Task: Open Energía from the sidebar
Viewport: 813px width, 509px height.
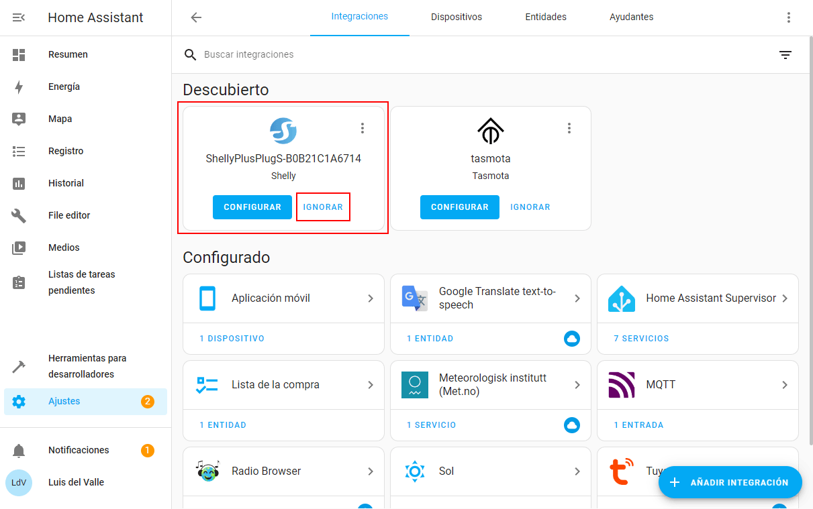Action: [x=64, y=87]
